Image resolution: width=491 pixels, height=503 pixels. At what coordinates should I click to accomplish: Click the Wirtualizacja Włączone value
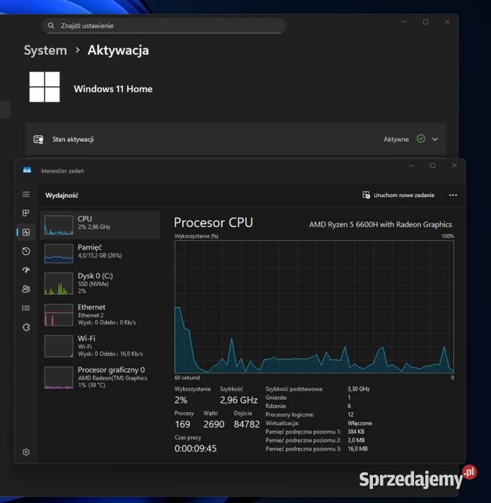pos(360,423)
